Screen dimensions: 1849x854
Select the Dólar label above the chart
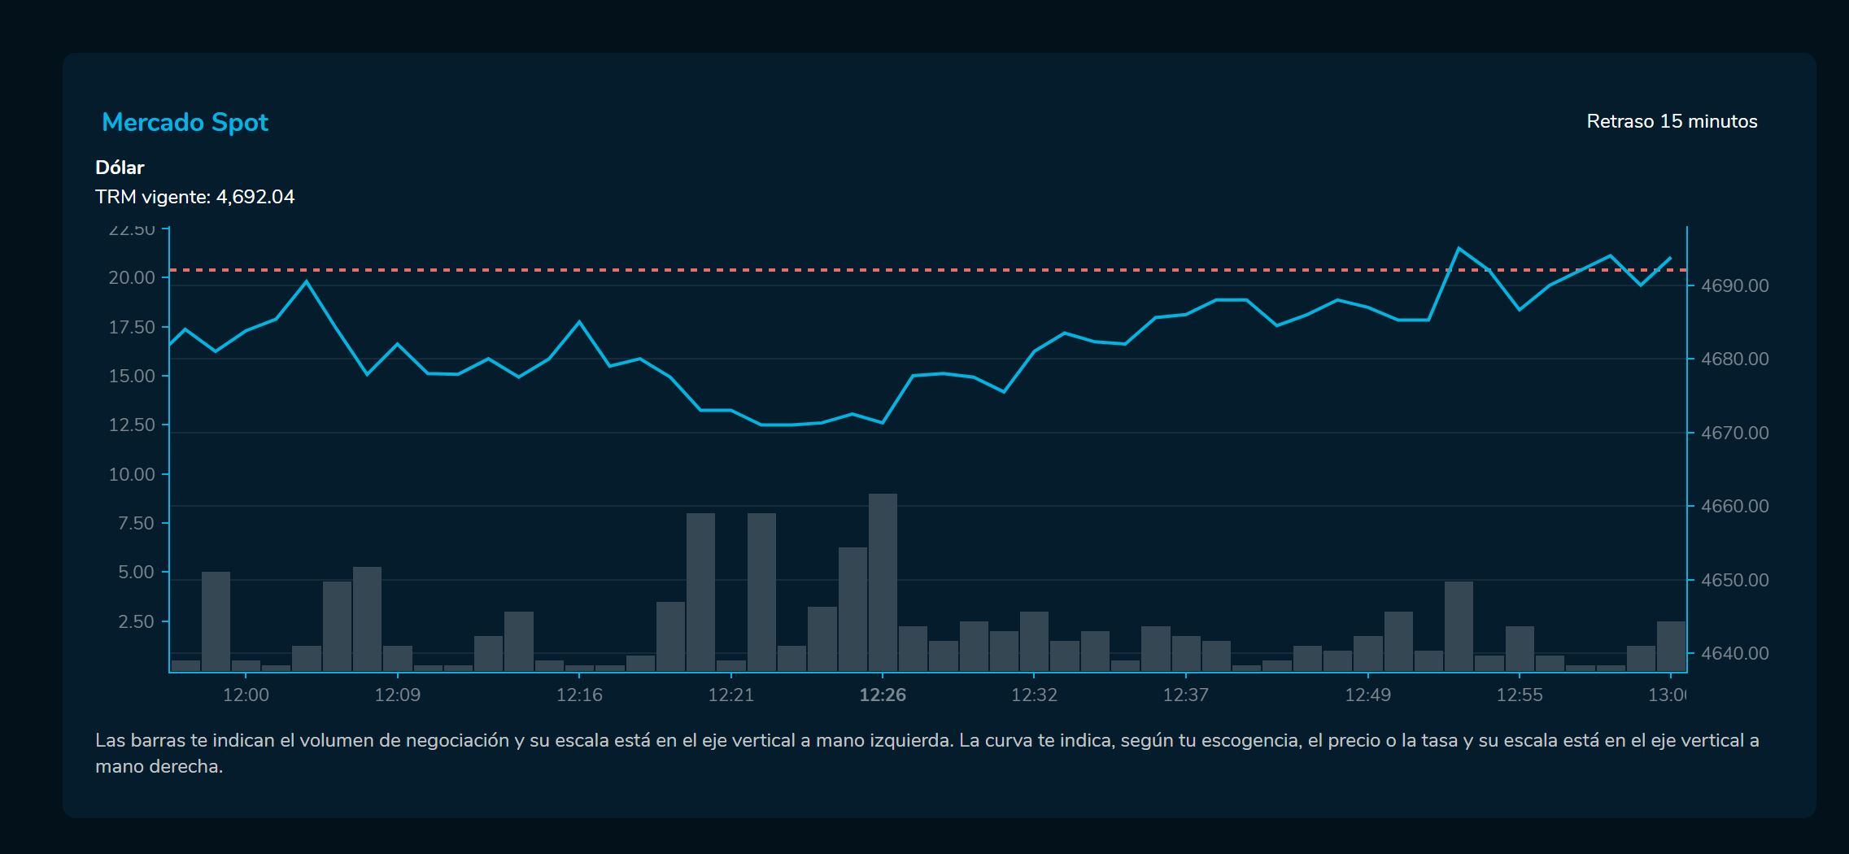click(120, 168)
